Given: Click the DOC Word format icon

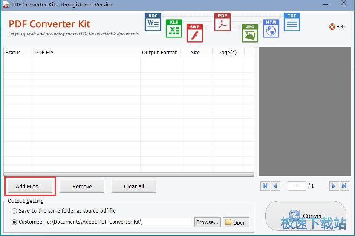Looking at the screenshot, I should 153,22.
